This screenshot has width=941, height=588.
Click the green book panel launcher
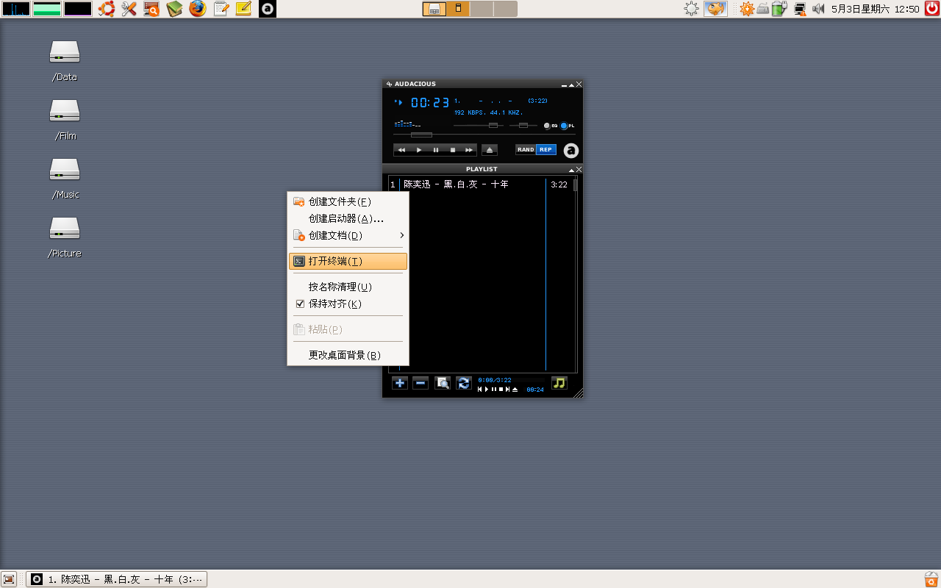pos(174,9)
